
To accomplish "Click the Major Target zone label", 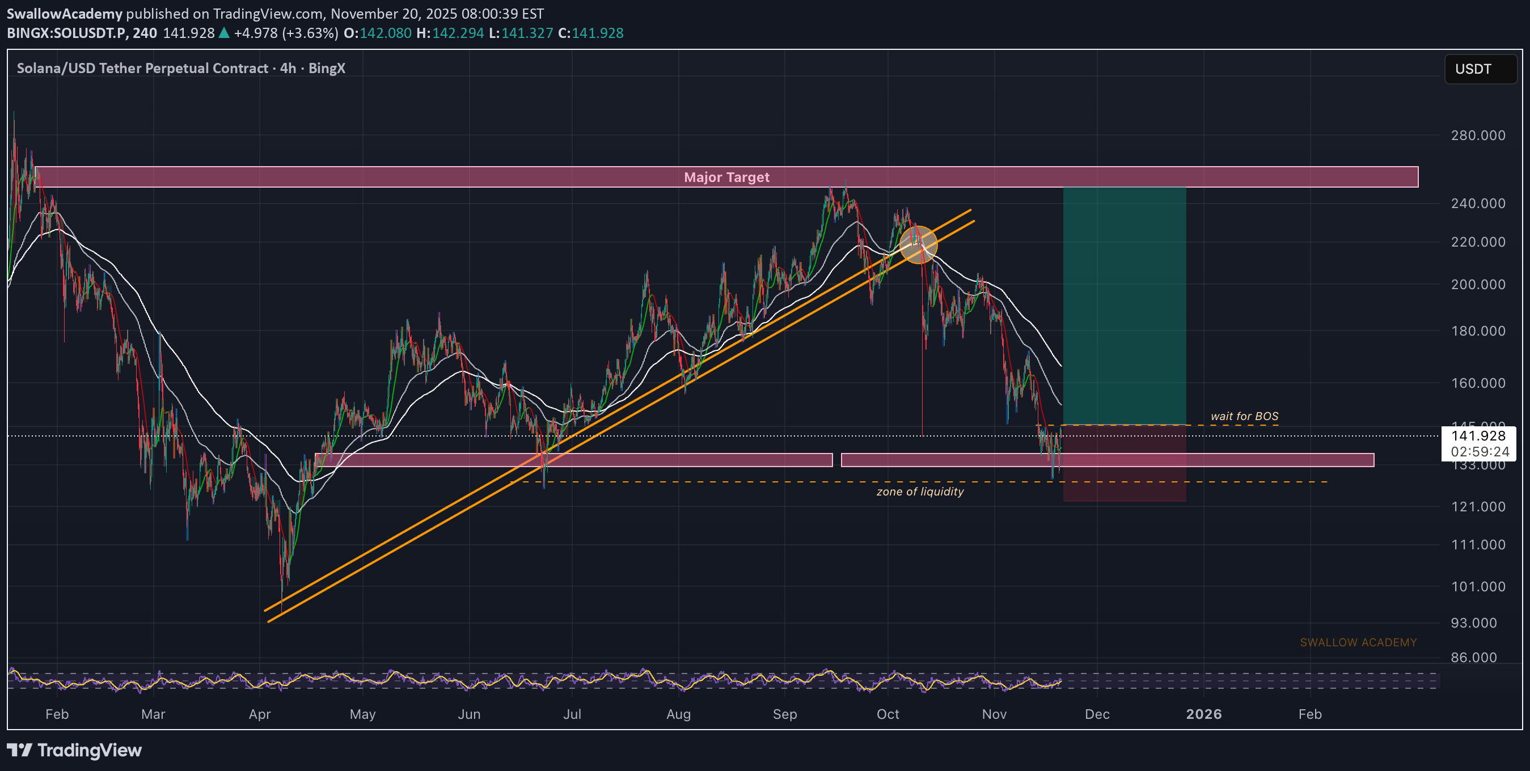I will (x=726, y=177).
